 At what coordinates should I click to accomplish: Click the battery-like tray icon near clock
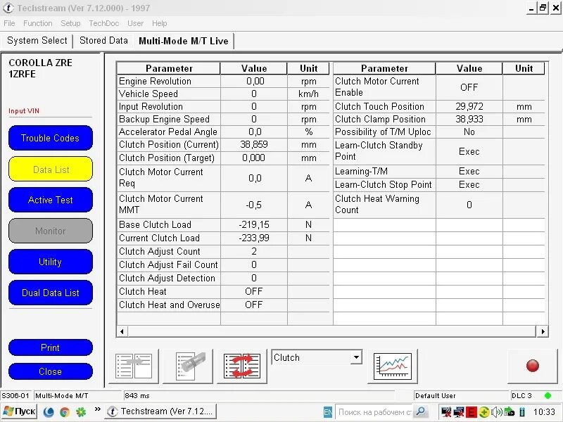[x=522, y=412]
